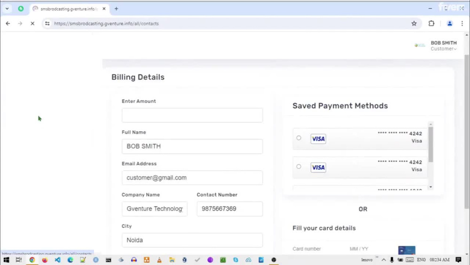The height and width of the screenshot is (265, 470).
Task: Open the command prompt taskbar icon
Action: 109,260
